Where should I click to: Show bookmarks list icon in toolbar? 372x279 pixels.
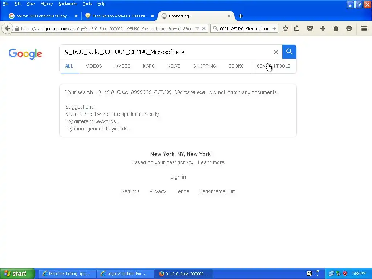pos(297,29)
